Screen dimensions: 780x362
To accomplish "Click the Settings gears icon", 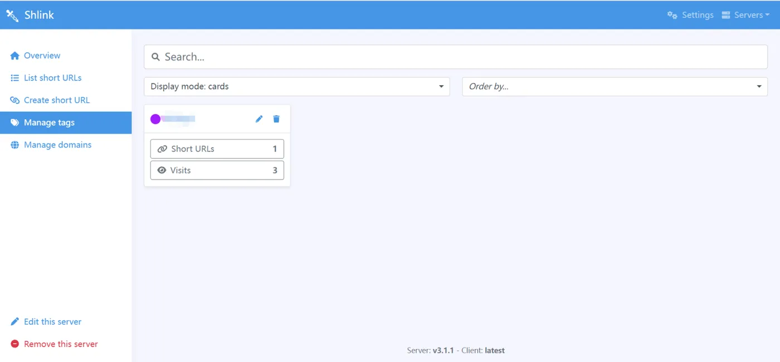I will click(672, 15).
